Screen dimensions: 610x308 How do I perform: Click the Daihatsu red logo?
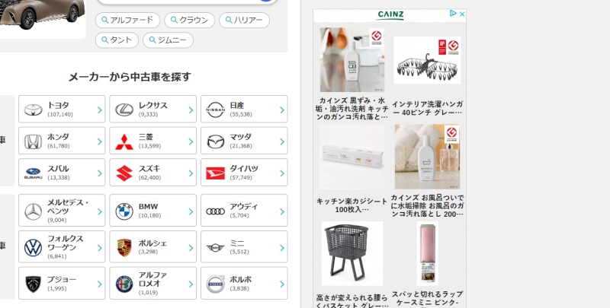pos(216,173)
